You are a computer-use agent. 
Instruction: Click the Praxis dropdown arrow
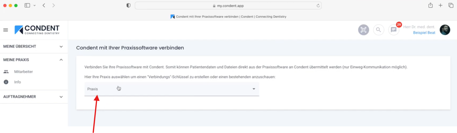tap(254, 89)
